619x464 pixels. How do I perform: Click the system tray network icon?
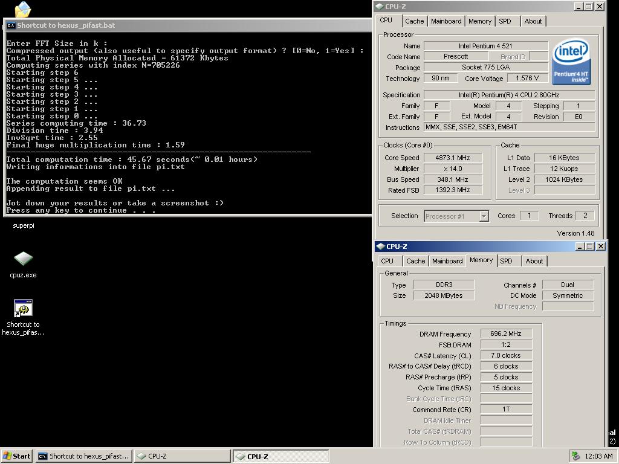point(575,456)
